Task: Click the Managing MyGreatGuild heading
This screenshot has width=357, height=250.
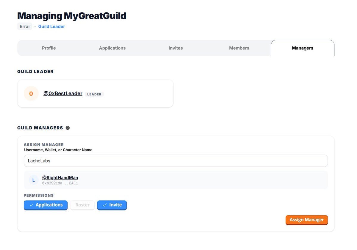Action: point(72,16)
